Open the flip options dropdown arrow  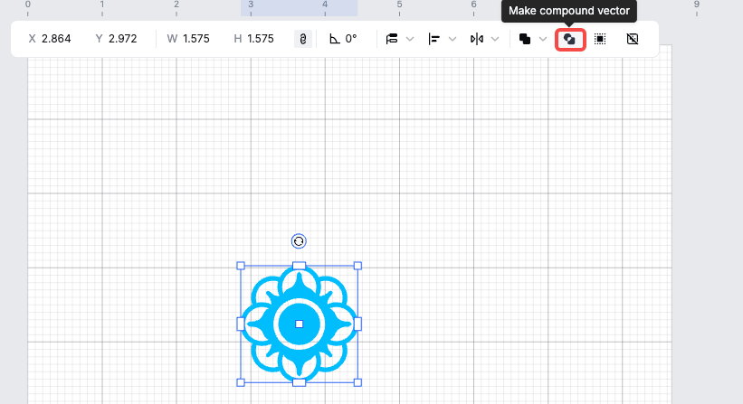494,39
